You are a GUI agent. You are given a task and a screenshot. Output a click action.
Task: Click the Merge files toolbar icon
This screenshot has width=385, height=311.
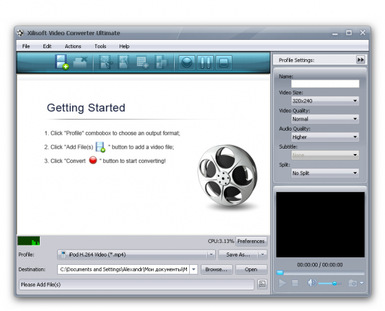pyautogui.click(x=161, y=62)
